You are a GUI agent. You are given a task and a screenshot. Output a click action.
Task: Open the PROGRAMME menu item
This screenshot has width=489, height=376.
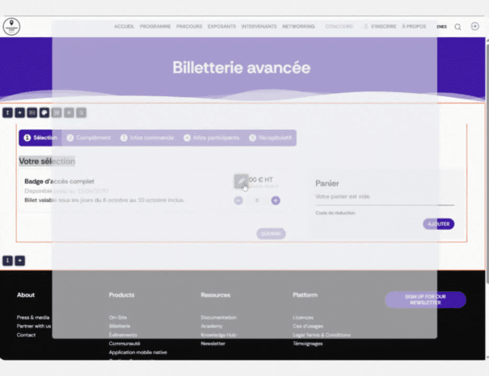[155, 27]
